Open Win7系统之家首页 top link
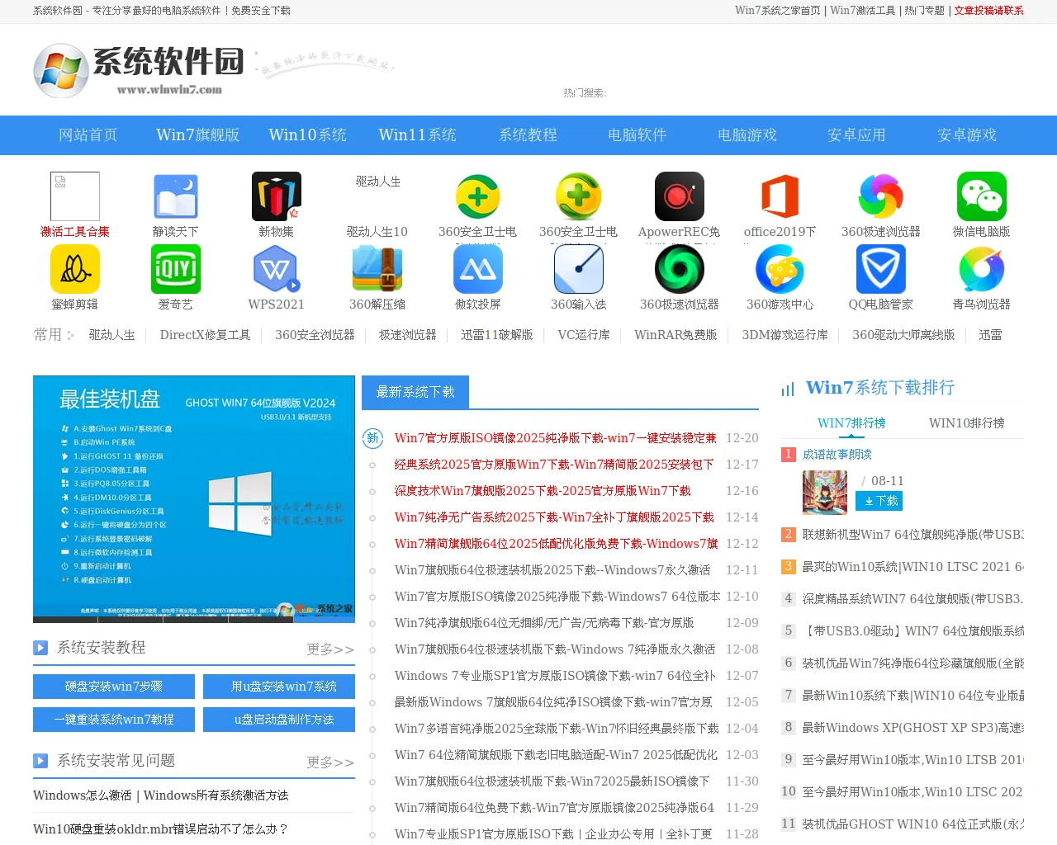1057x845 pixels. click(x=778, y=11)
